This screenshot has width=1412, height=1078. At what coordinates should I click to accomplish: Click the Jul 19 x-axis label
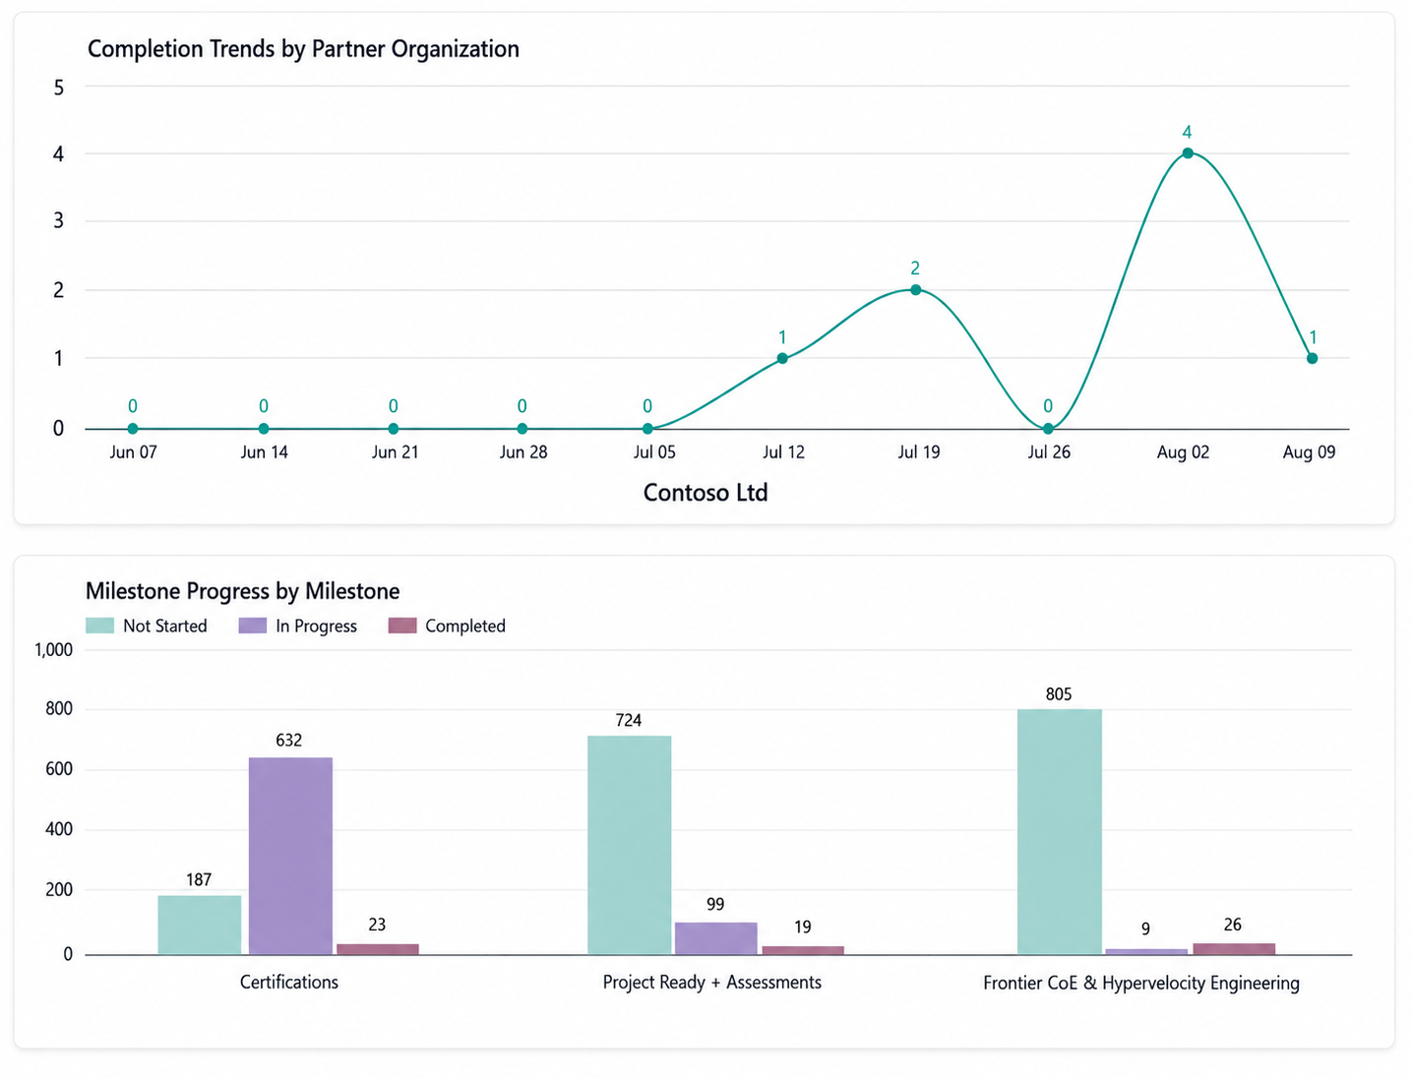point(919,452)
